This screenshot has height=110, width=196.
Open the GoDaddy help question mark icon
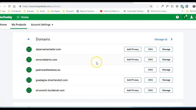177,17
